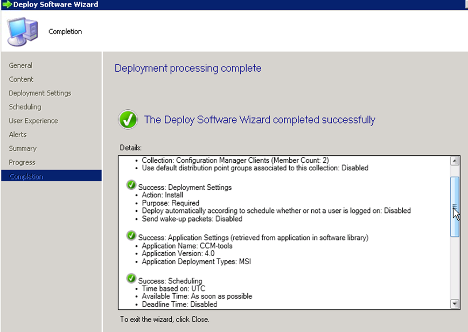Jump to the Summary wizard page
The width and height of the screenshot is (468, 332).
23,148
